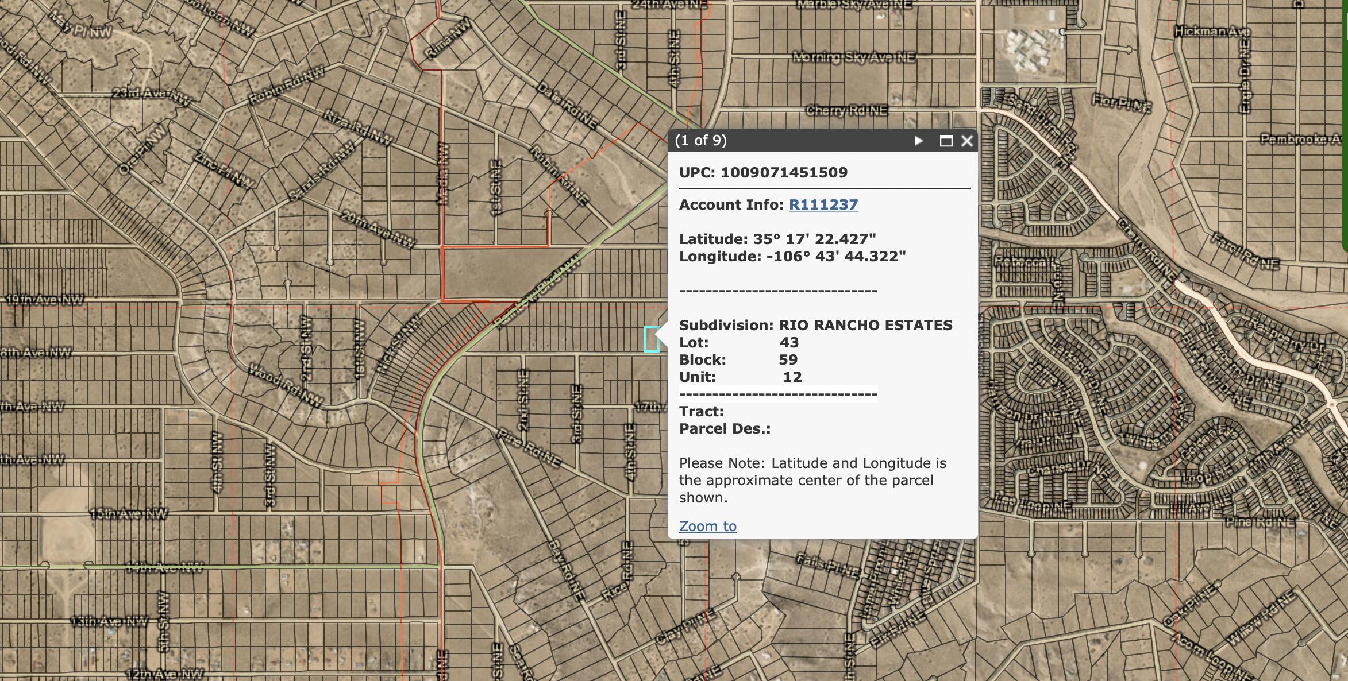Click the Zoom to link
Image resolution: width=1348 pixels, height=681 pixels.
(707, 526)
